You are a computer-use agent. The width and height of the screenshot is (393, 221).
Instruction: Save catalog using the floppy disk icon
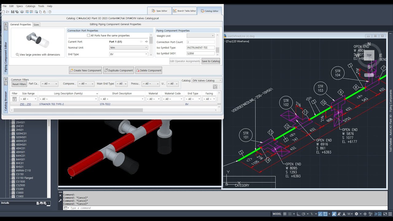click(13, 12)
